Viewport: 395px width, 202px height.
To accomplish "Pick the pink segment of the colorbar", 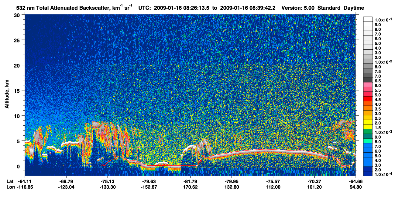I will point(368,84).
